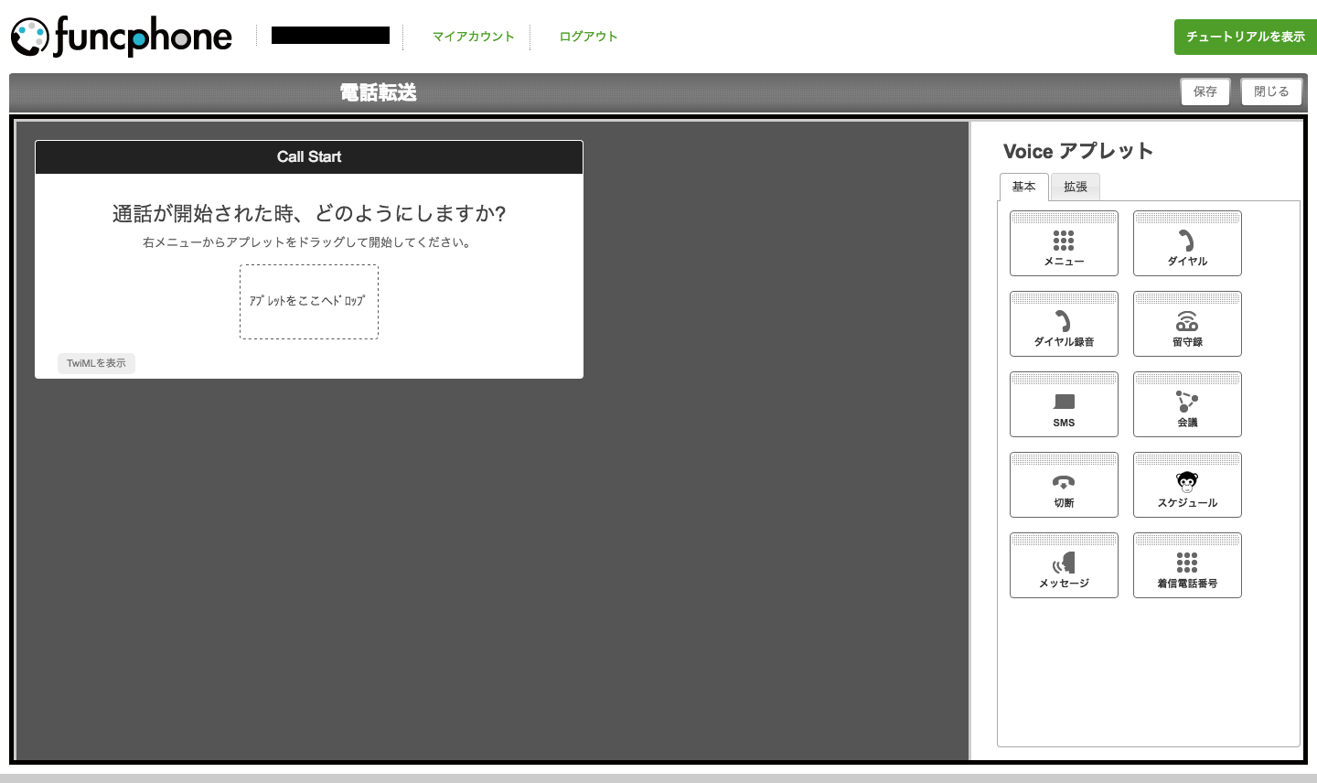Click the ダイヤル (Dial) applet icon
Screen dimensions: 1317x783
1187,244
